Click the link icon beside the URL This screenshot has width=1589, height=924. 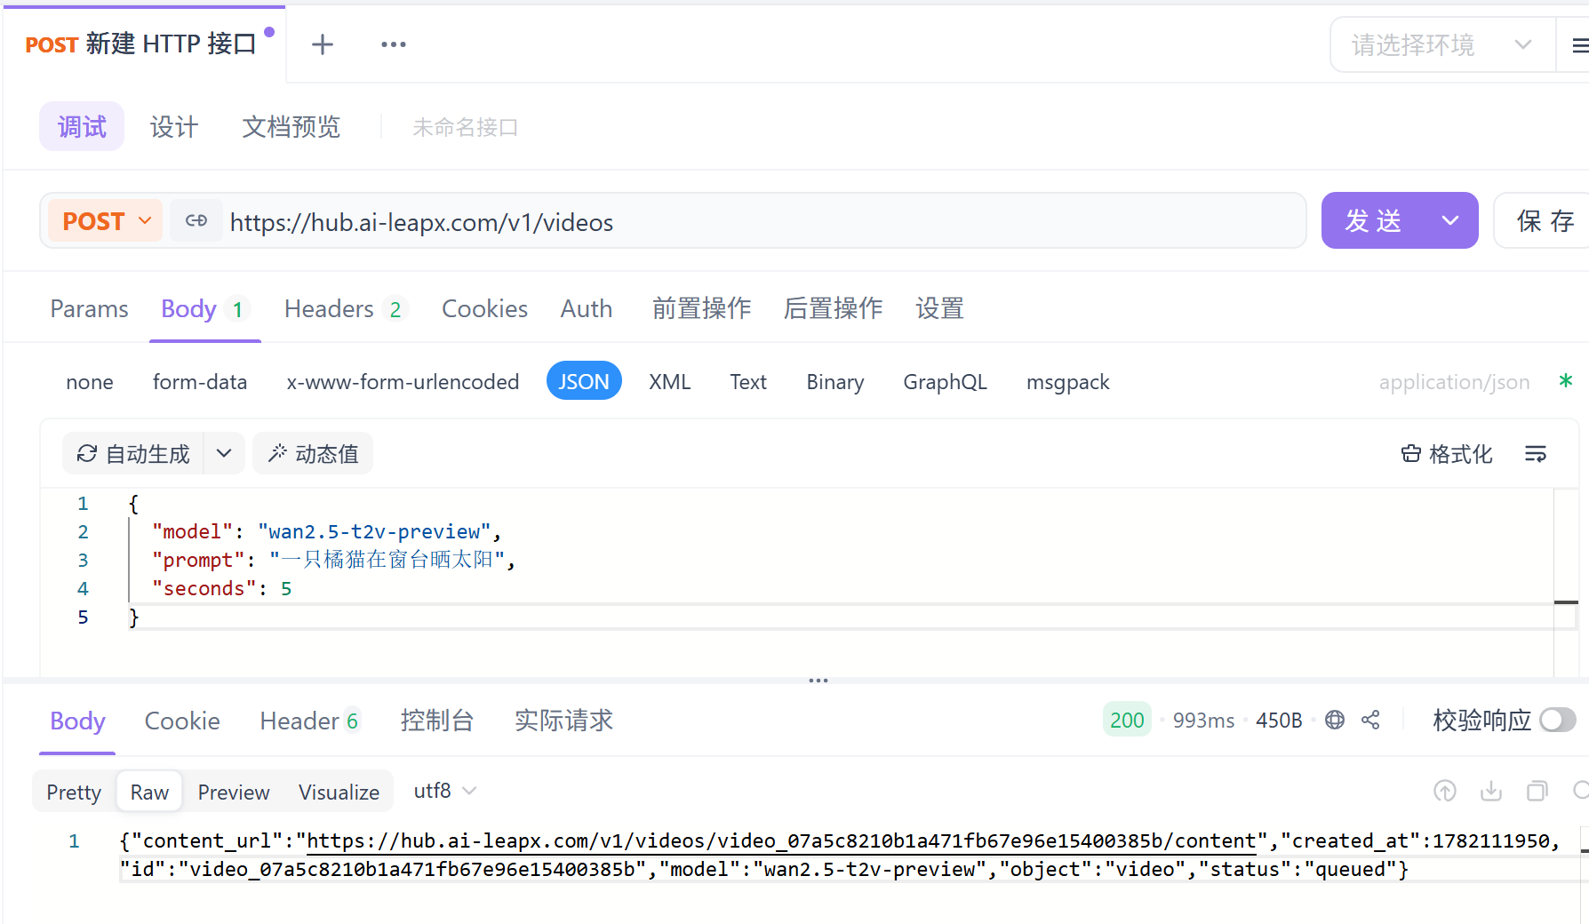(196, 220)
